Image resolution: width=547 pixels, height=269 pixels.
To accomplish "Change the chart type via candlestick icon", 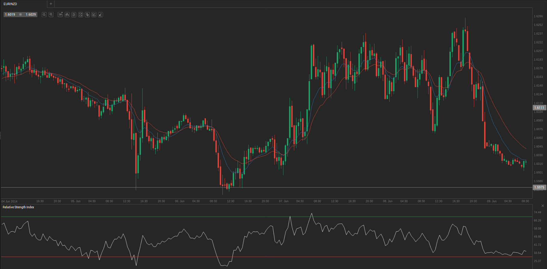I will coord(67,14).
